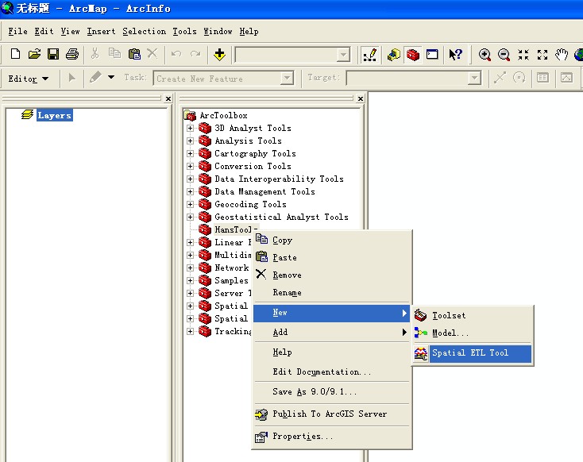Redo the last action

pyautogui.click(x=195, y=54)
